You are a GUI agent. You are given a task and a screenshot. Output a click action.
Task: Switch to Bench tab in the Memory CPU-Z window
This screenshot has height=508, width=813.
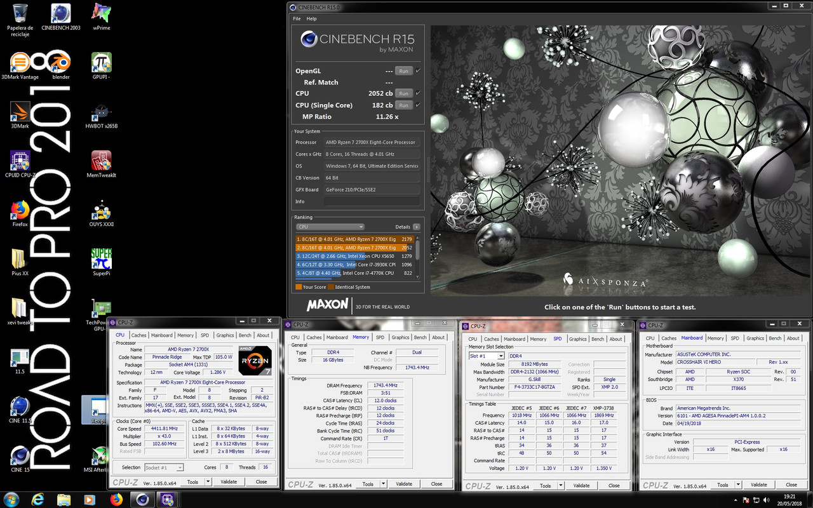point(420,337)
